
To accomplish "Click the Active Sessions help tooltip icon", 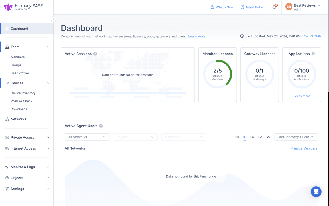I will point(95,54).
